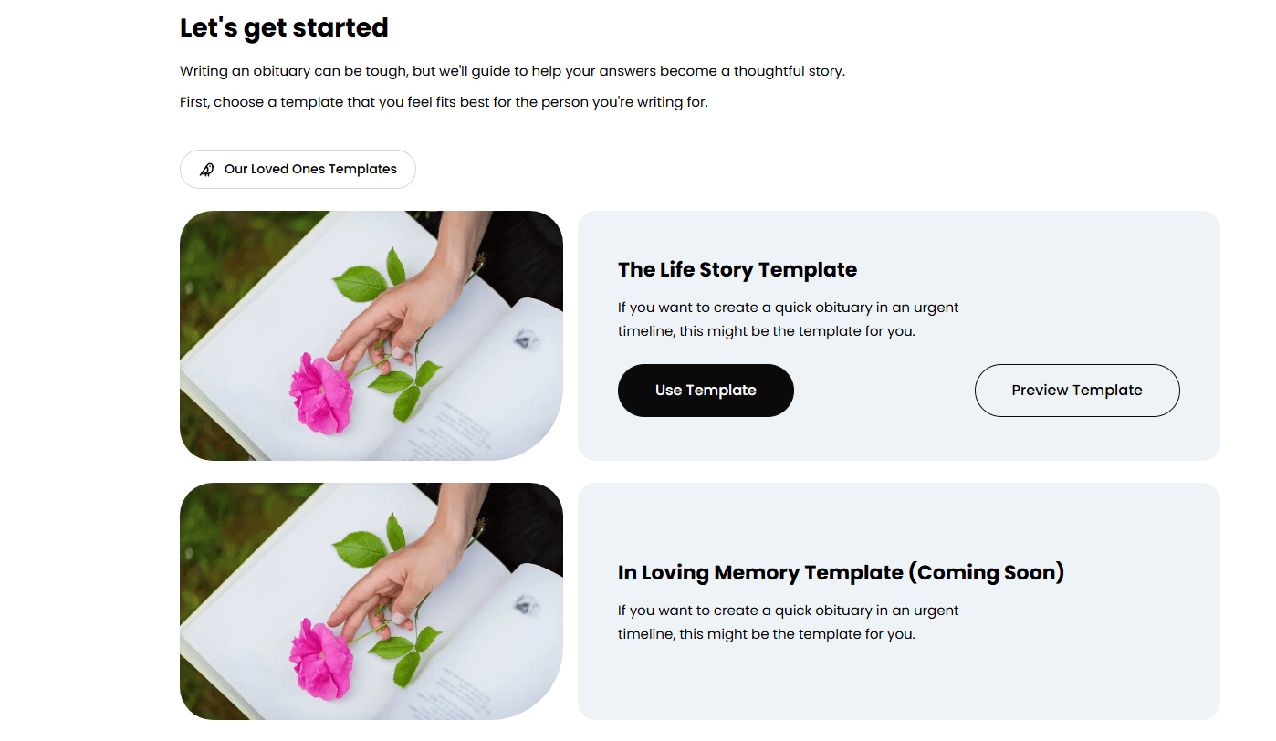Click the First, choose a template sentence

click(x=444, y=102)
